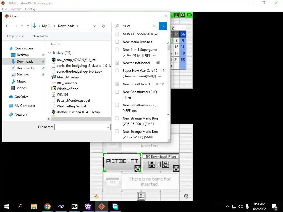The width and height of the screenshot is (283, 212).
Task: Choose New Strange Mario Bros (V05-05-2001)
Action: [x=139, y=121]
